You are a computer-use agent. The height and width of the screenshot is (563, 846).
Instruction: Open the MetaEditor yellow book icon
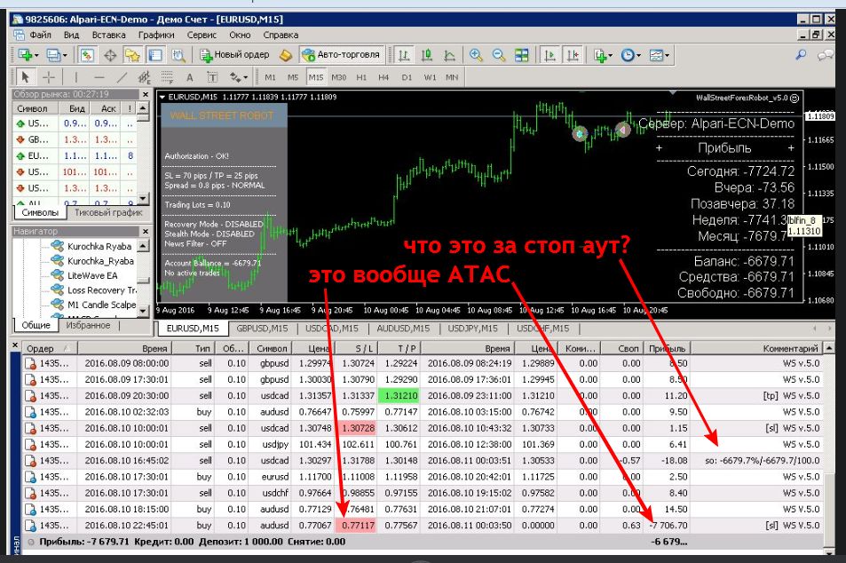pos(286,54)
